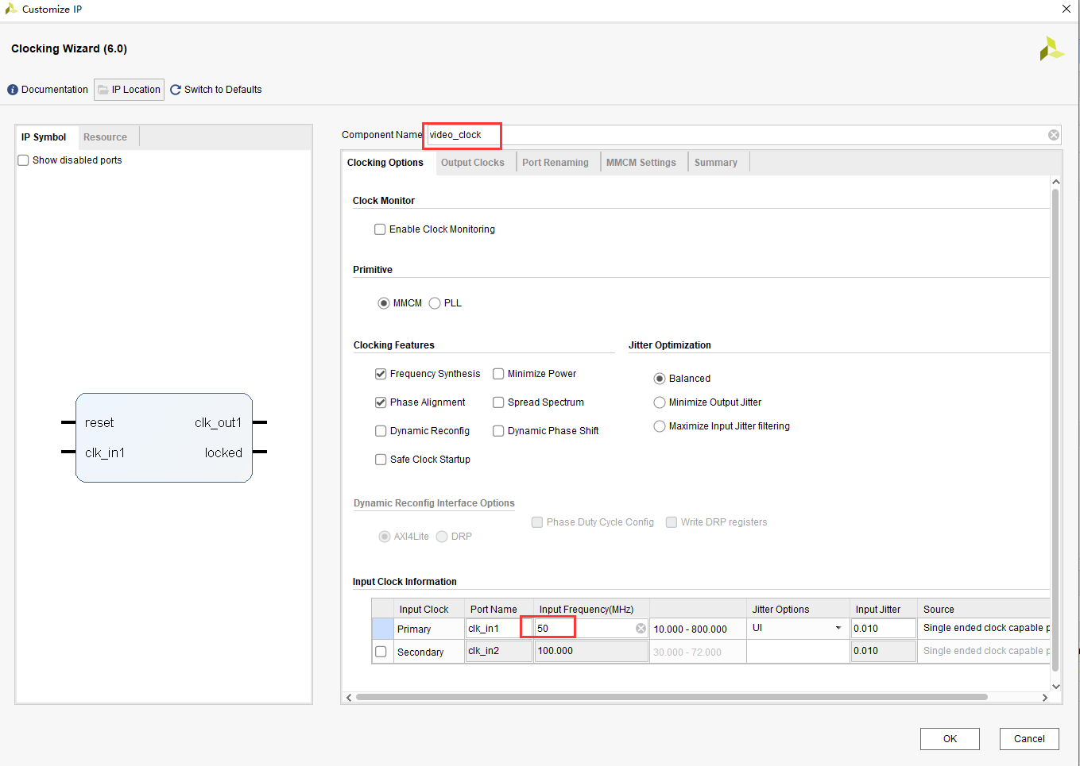
Task: Open the Summary tab
Action: pos(716,163)
